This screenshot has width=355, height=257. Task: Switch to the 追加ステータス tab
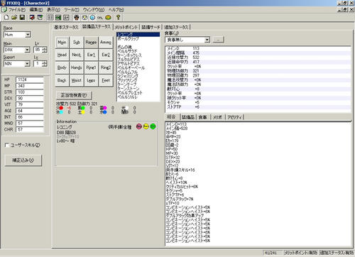coord(176,27)
